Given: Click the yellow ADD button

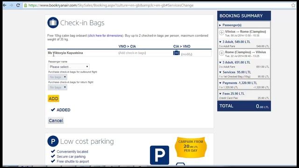Looking at the screenshot, I should [x=53, y=98].
